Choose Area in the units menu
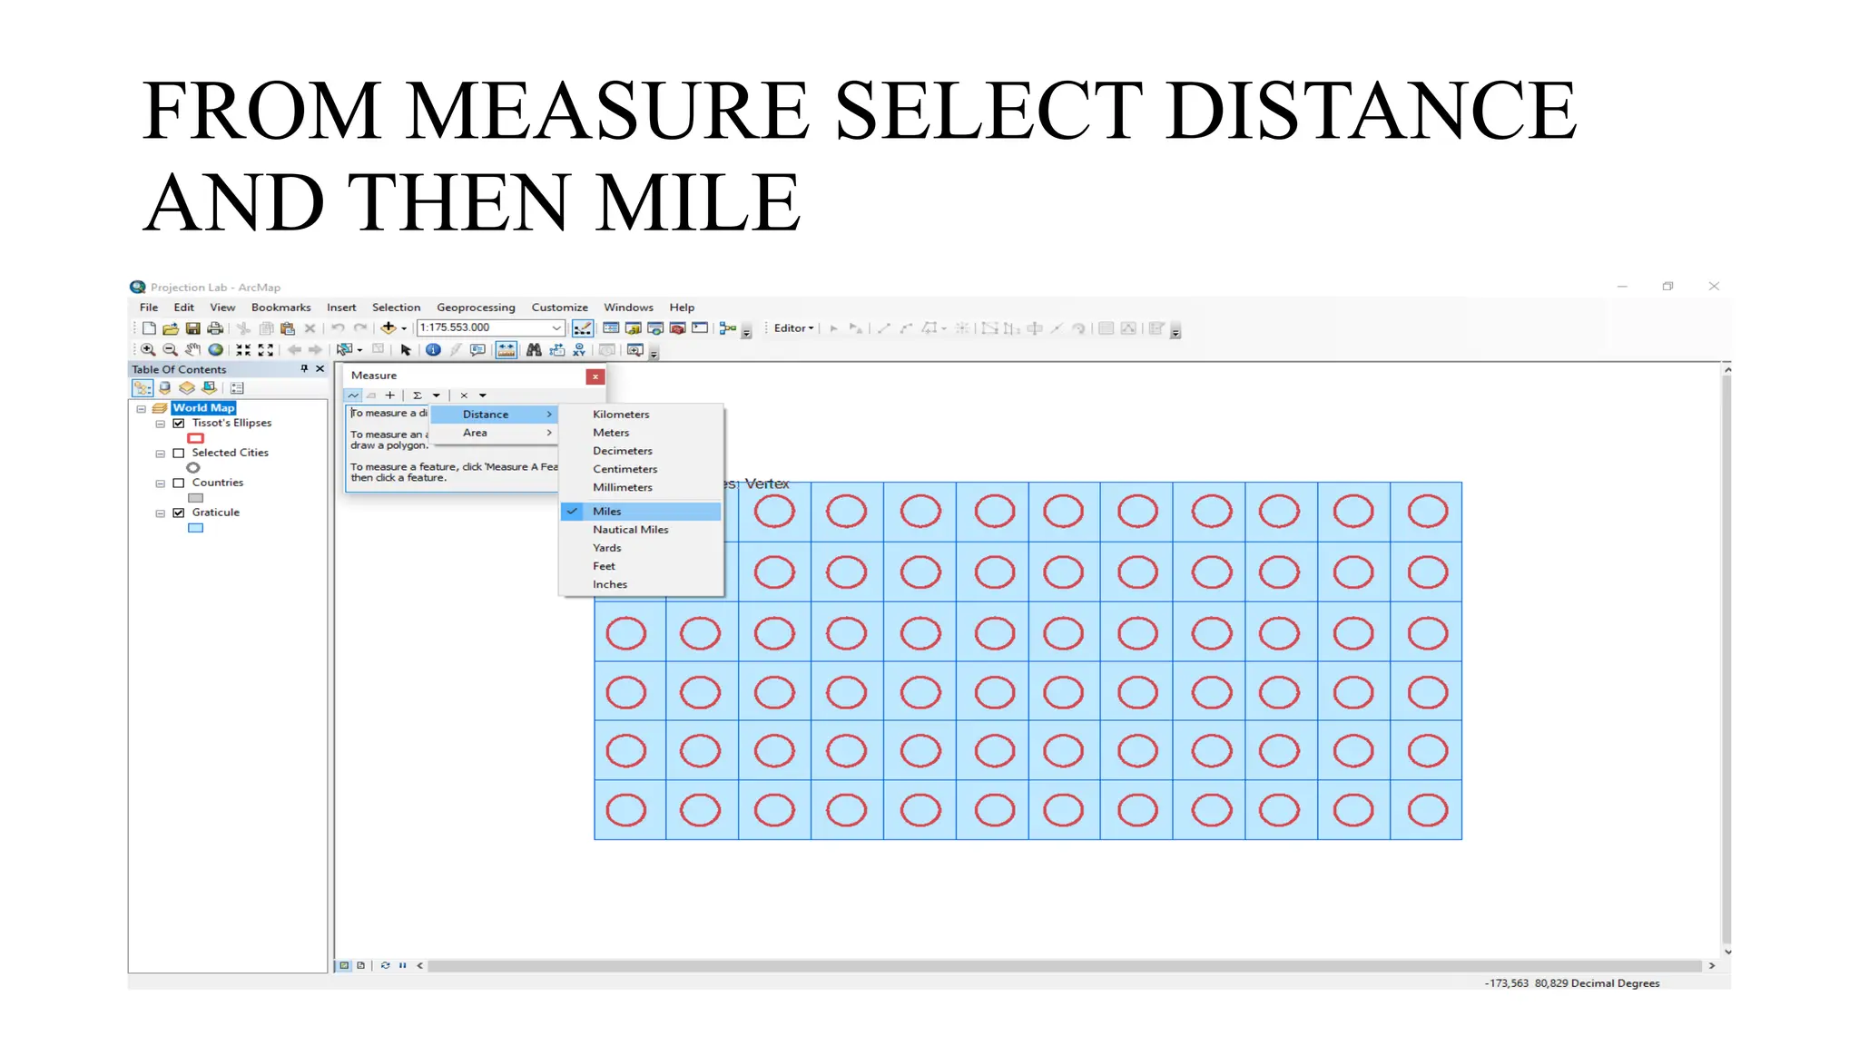 (494, 433)
